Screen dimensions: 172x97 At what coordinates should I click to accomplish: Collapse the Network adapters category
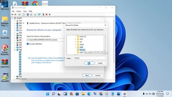[15, 50]
